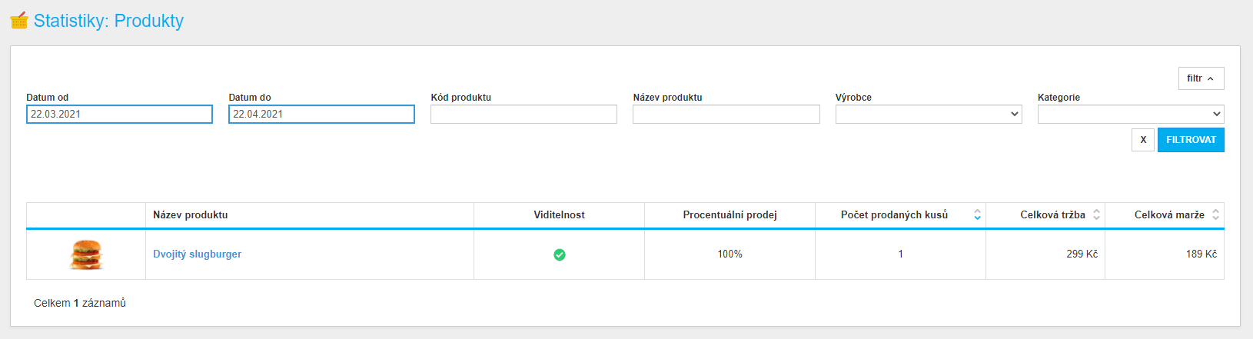Sort by Celková marže arrows
The height and width of the screenshot is (339, 1253).
click(x=1216, y=215)
